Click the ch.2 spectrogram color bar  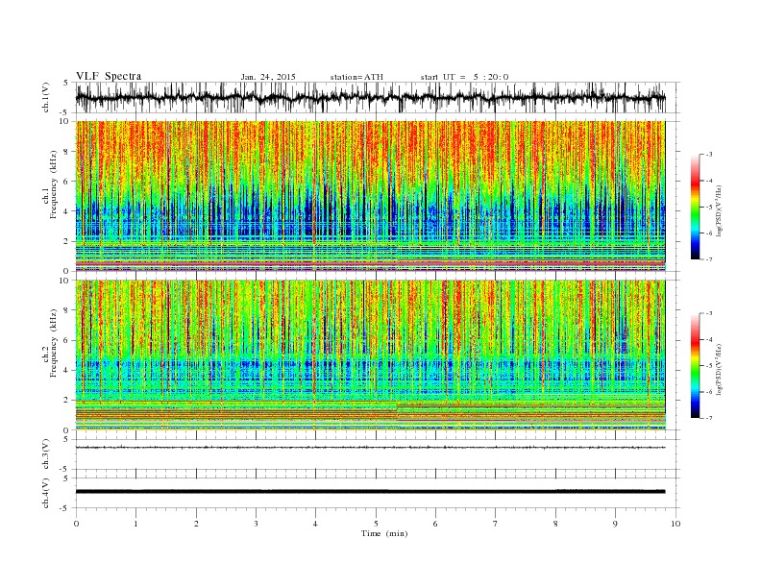(x=695, y=366)
